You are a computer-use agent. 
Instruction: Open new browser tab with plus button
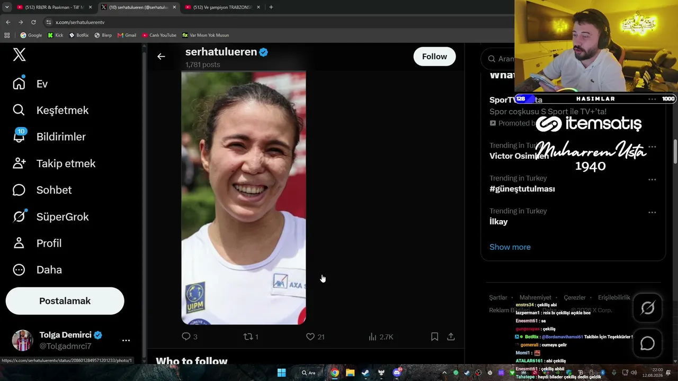click(x=271, y=7)
